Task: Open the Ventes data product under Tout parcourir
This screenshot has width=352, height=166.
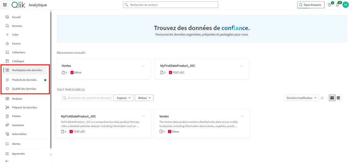Action: 164,116
